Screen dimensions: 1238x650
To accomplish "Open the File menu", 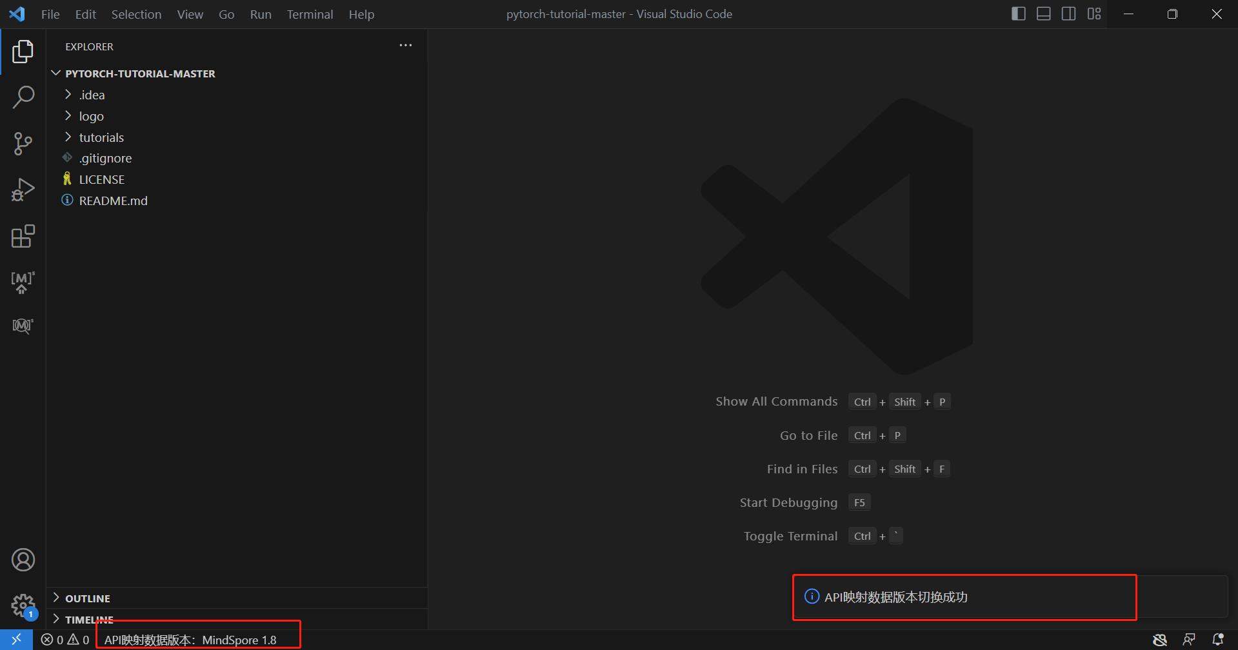I will [x=50, y=14].
